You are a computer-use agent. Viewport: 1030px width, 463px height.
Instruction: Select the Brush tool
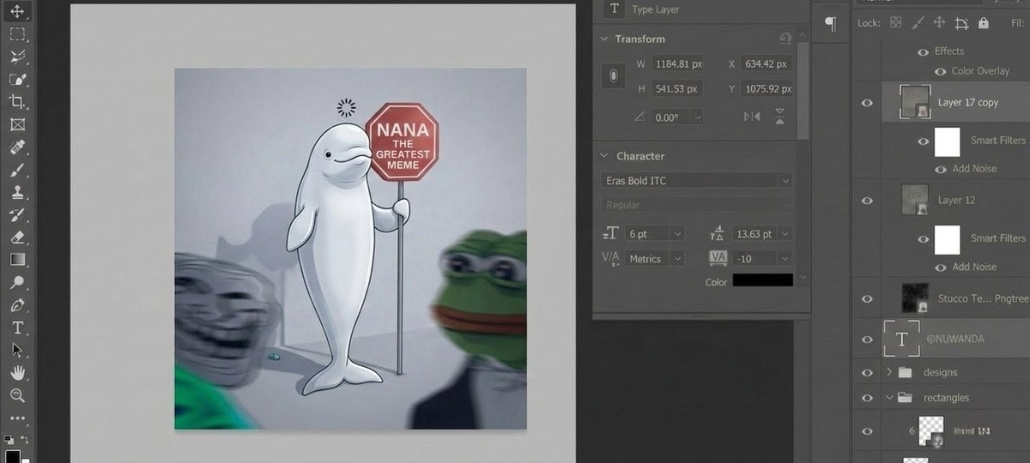click(x=17, y=169)
